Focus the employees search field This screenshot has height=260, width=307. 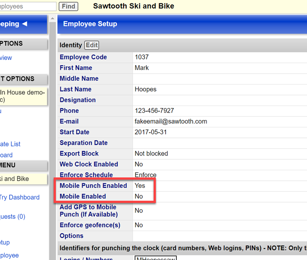(28, 7)
